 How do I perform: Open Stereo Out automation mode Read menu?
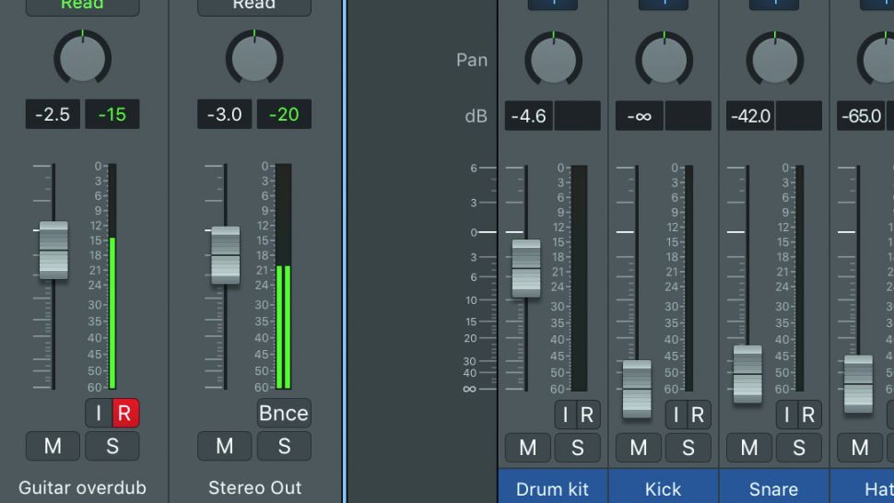pyautogui.click(x=254, y=6)
